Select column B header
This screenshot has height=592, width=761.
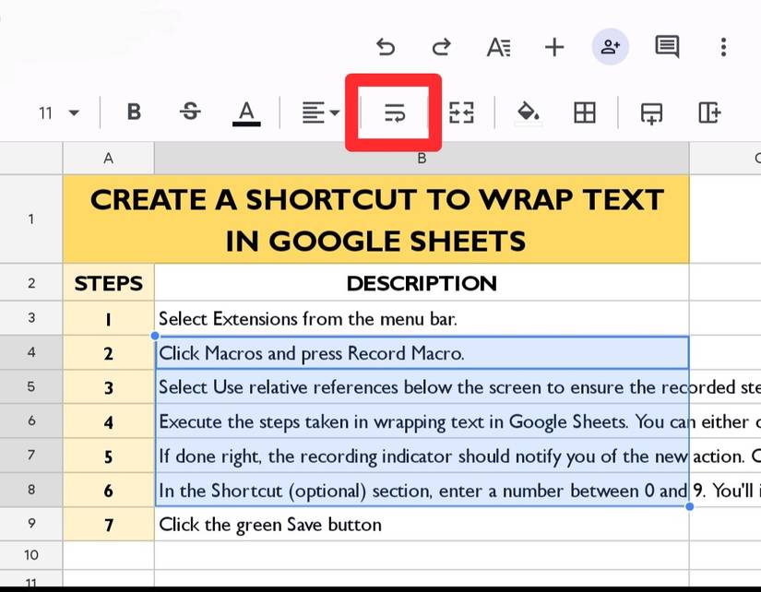(x=422, y=159)
